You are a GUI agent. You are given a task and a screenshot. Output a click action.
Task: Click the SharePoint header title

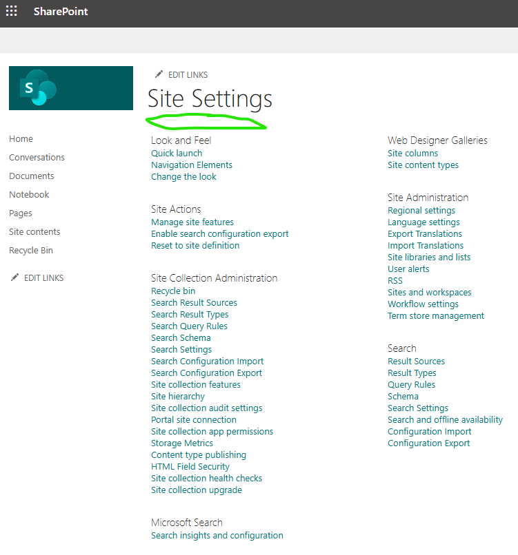[x=61, y=11]
